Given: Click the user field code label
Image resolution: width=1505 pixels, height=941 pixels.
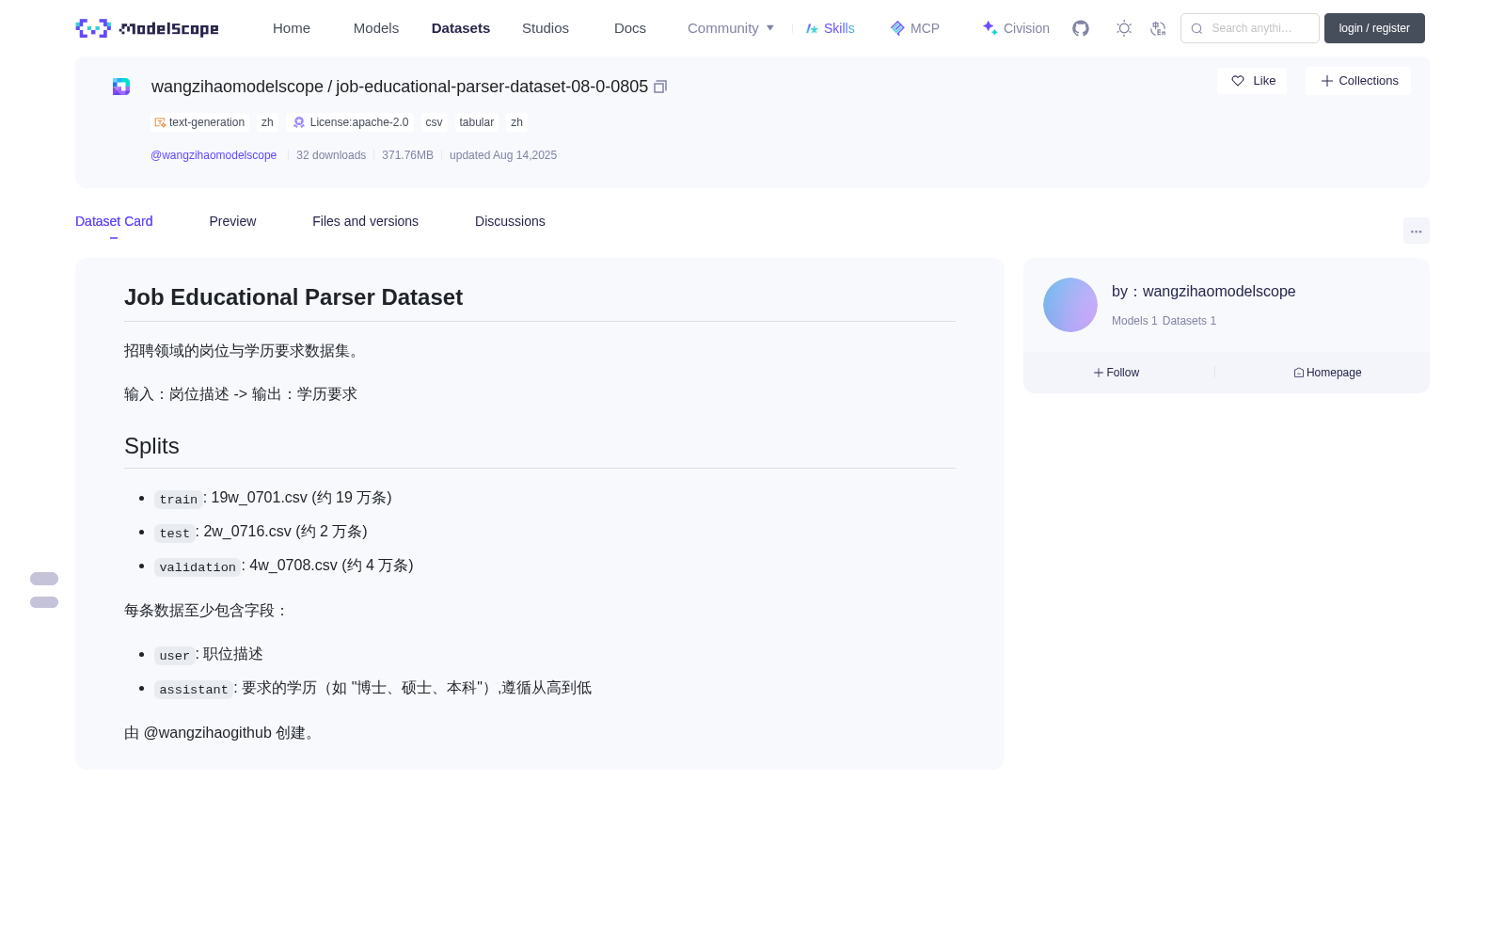Looking at the screenshot, I should (174, 655).
